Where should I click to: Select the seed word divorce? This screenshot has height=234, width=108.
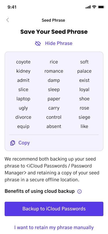click(x=23, y=117)
